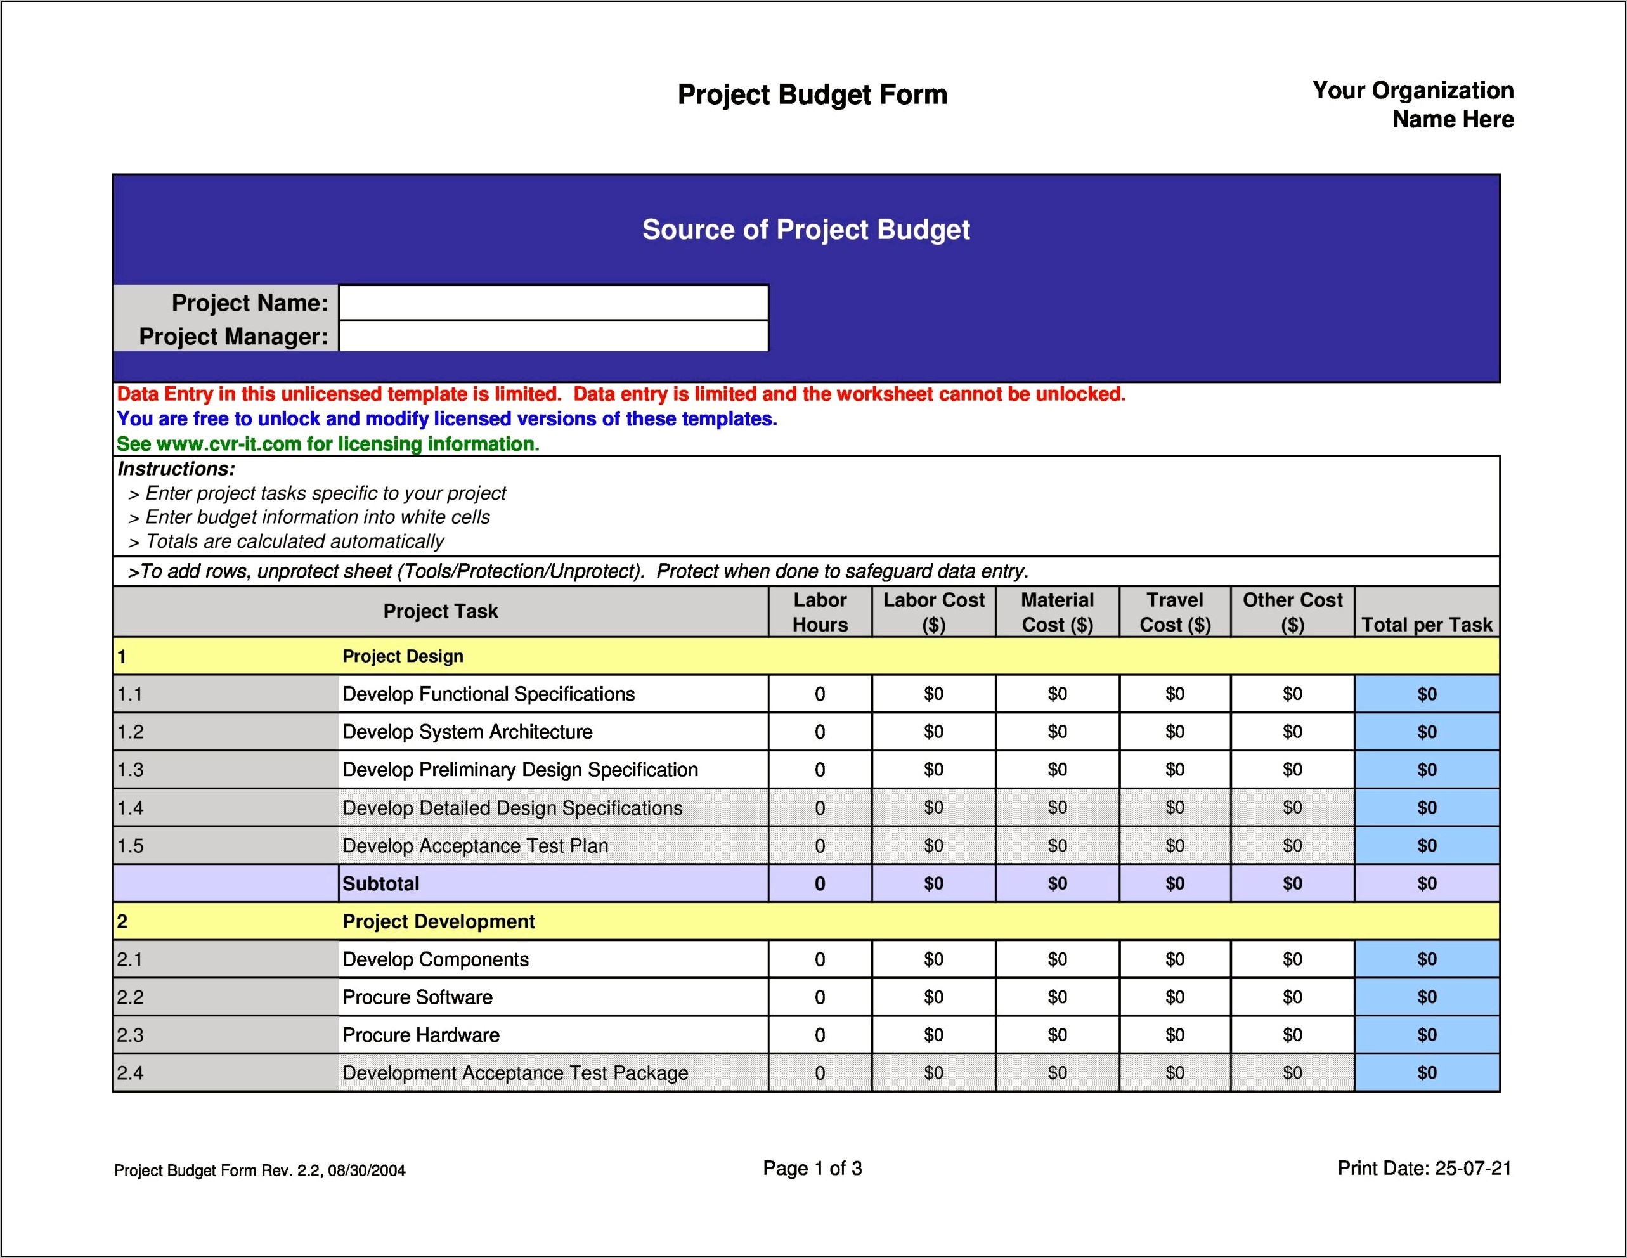Select the Project Budget Form title
This screenshot has height=1258, width=1627.
[812, 94]
